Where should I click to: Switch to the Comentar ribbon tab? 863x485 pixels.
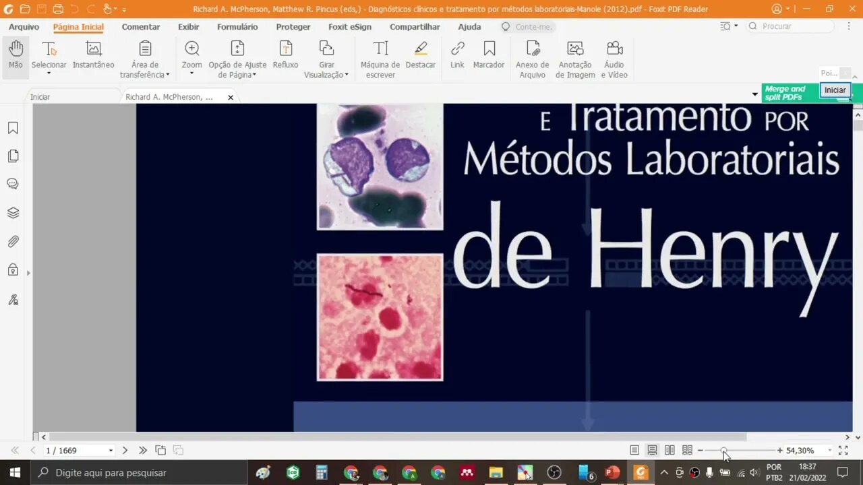(x=141, y=27)
